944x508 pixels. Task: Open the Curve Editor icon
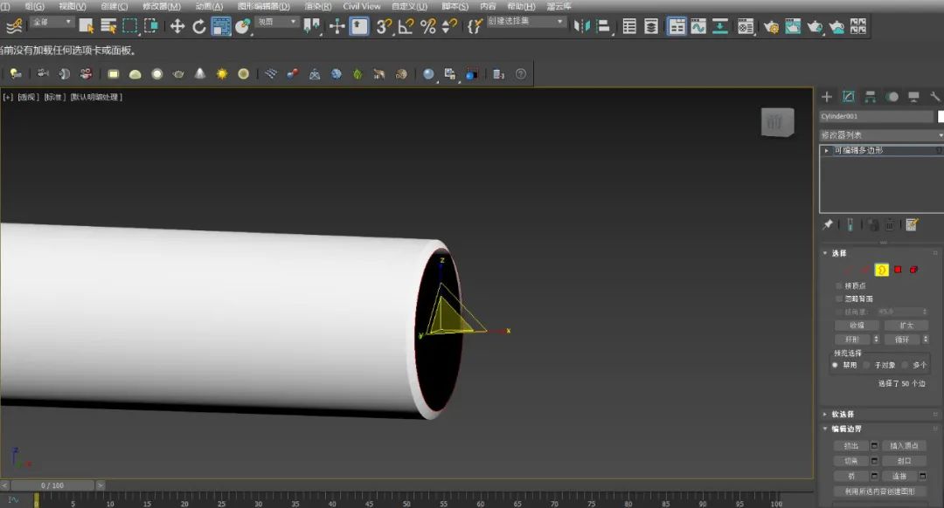point(698,26)
